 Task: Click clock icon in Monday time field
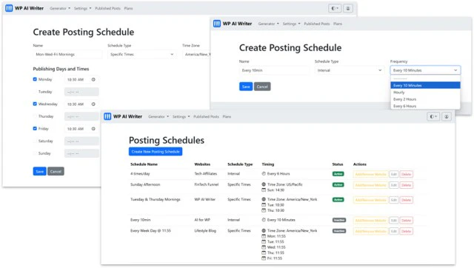click(93, 79)
